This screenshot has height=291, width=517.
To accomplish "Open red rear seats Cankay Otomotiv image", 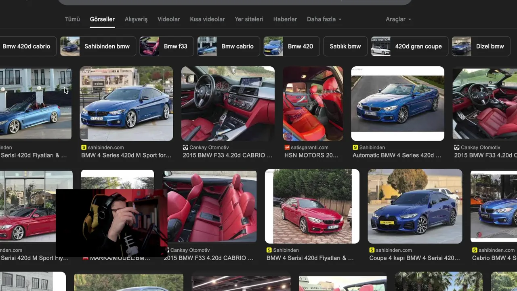I will click(210, 206).
